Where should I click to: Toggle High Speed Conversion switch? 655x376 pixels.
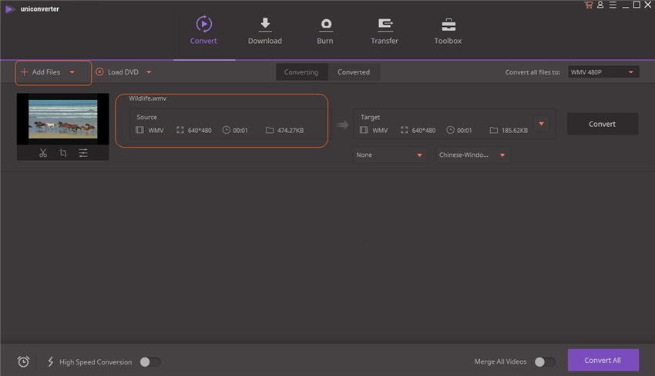[x=150, y=362]
